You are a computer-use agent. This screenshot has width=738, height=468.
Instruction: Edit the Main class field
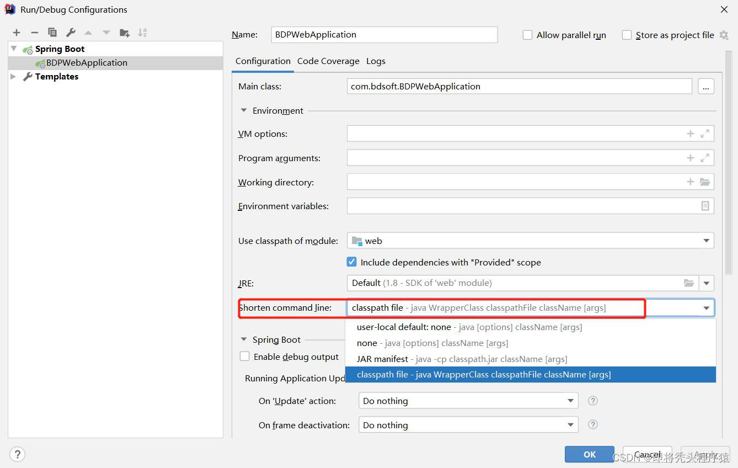click(x=519, y=86)
